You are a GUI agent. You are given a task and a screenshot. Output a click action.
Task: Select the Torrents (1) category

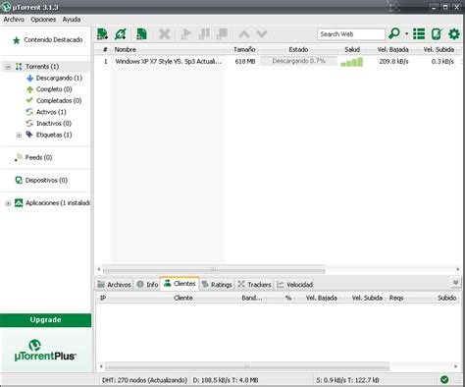pyautogui.click(x=42, y=67)
